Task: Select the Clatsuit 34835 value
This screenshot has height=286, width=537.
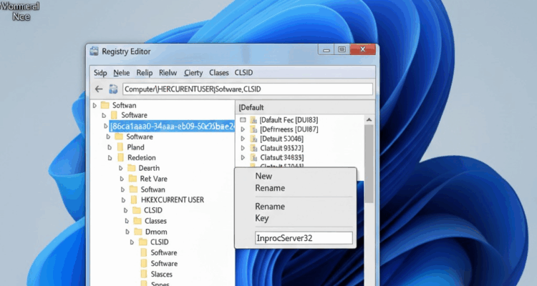Action: [282, 157]
